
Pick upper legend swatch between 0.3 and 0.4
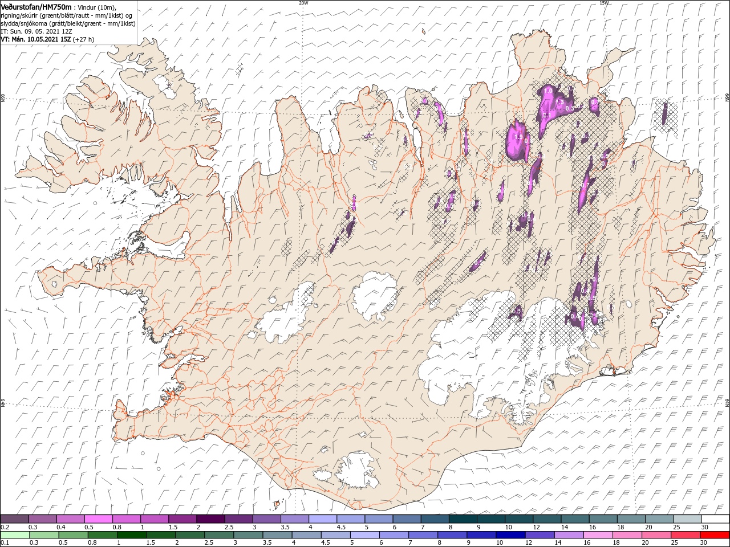[x=43, y=519]
